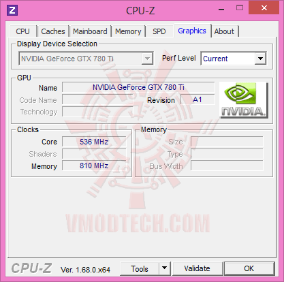Select the Memory tab
This screenshot has width=284, height=282.
pos(128,31)
